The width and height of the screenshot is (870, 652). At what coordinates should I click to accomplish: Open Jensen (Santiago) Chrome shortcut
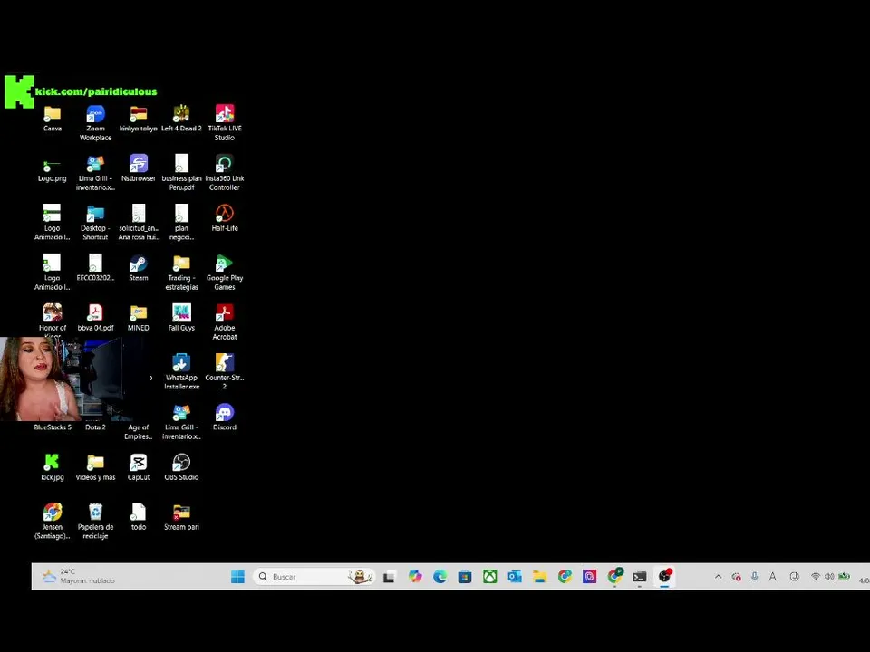pyautogui.click(x=53, y=513)
